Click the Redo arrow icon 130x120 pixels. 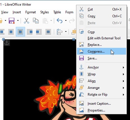coord(72,21)
